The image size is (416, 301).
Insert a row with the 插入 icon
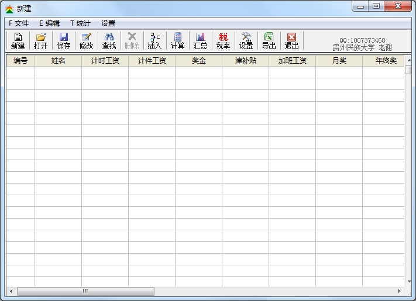coord(154,41)
